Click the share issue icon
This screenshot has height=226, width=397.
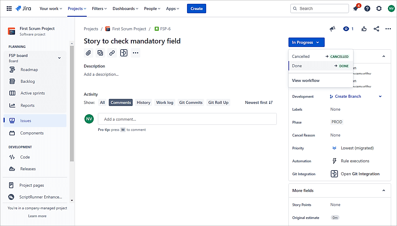pyautogui.click(x=376, y=29)
